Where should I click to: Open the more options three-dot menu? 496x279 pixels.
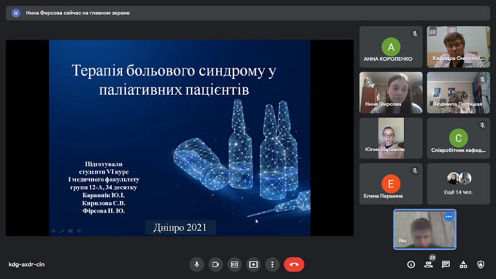pyautogui.click(x=272, y=264)
